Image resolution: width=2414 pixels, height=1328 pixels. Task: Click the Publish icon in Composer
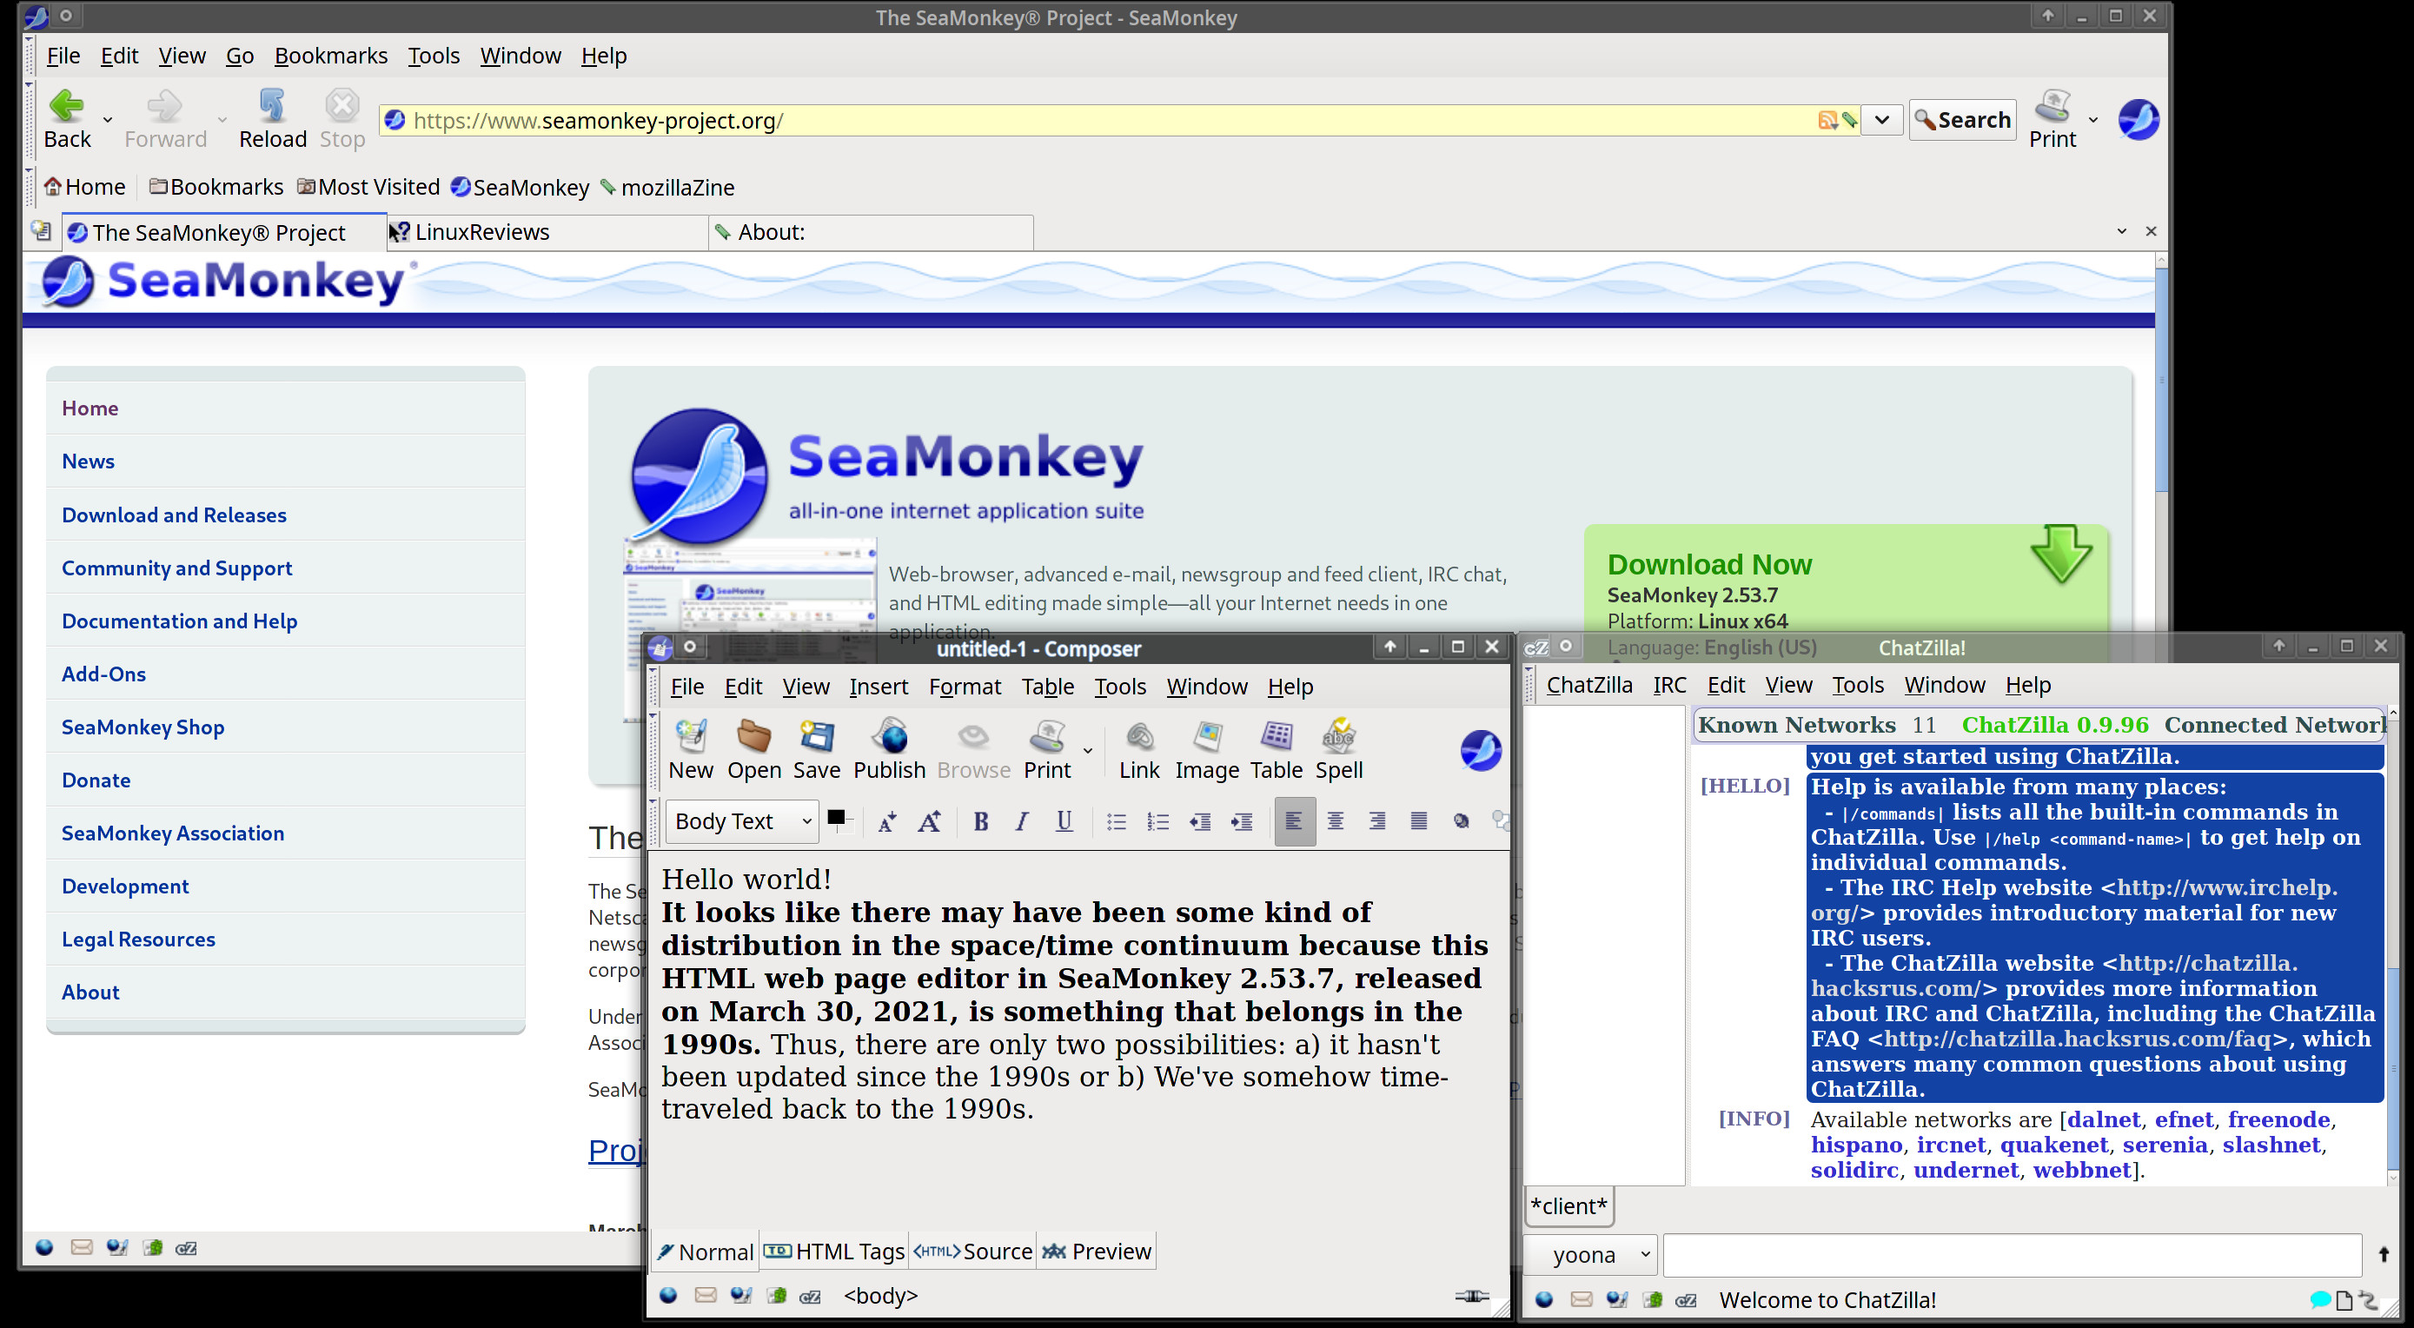pyautogui.click(x=888, y=750)
